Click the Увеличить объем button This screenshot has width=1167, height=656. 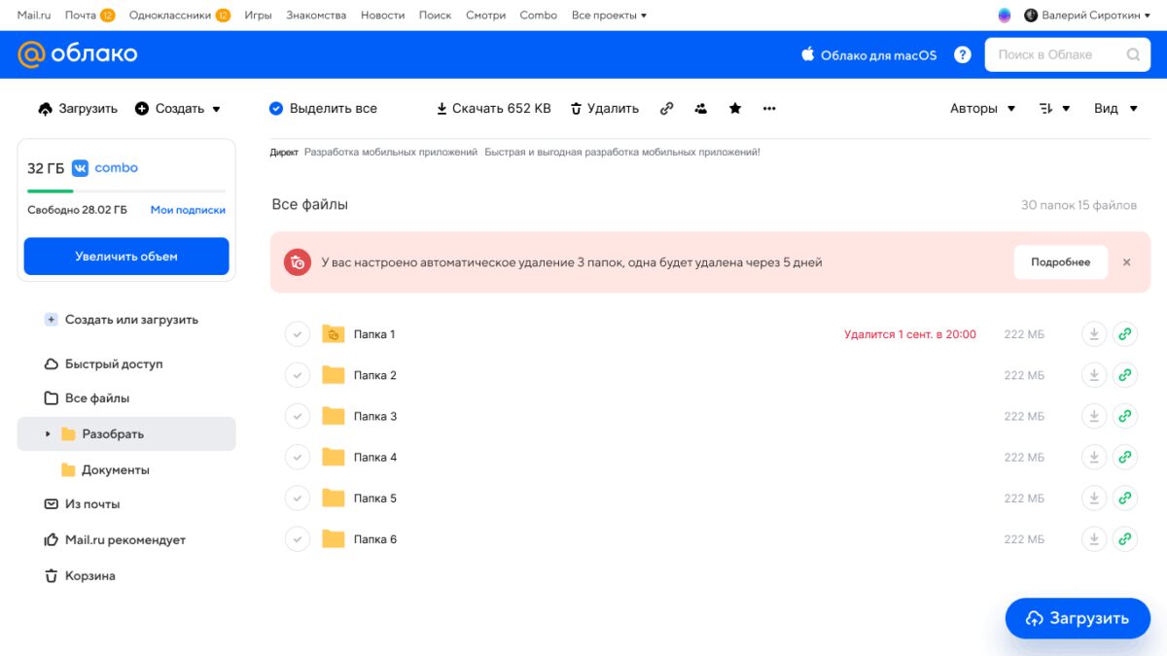126,257
